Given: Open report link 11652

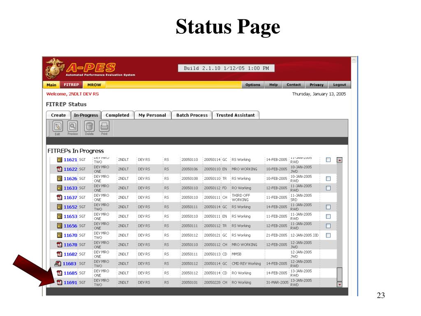Looking at the screenshot, I should coord(70,207).
